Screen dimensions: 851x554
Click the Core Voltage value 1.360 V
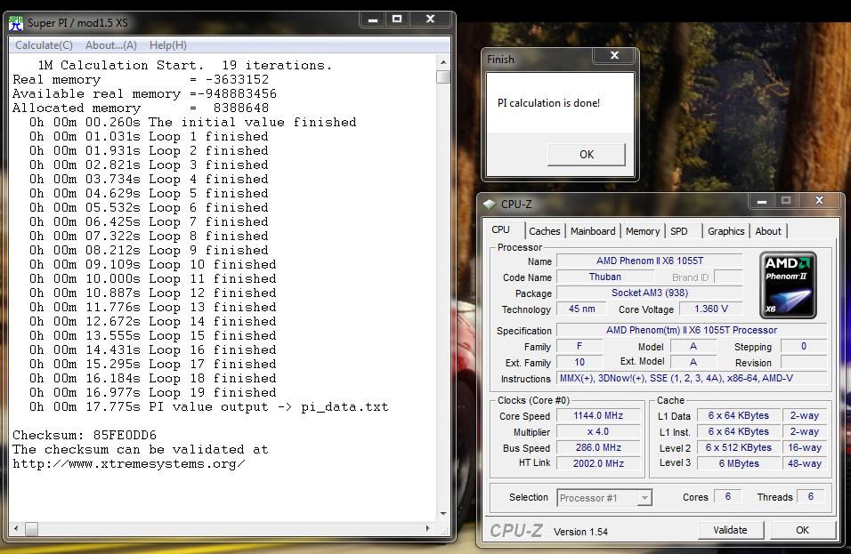tap(711, 309)
